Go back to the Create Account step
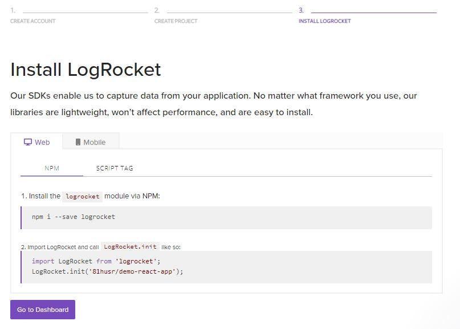460x329 pixels. (33, 21)
